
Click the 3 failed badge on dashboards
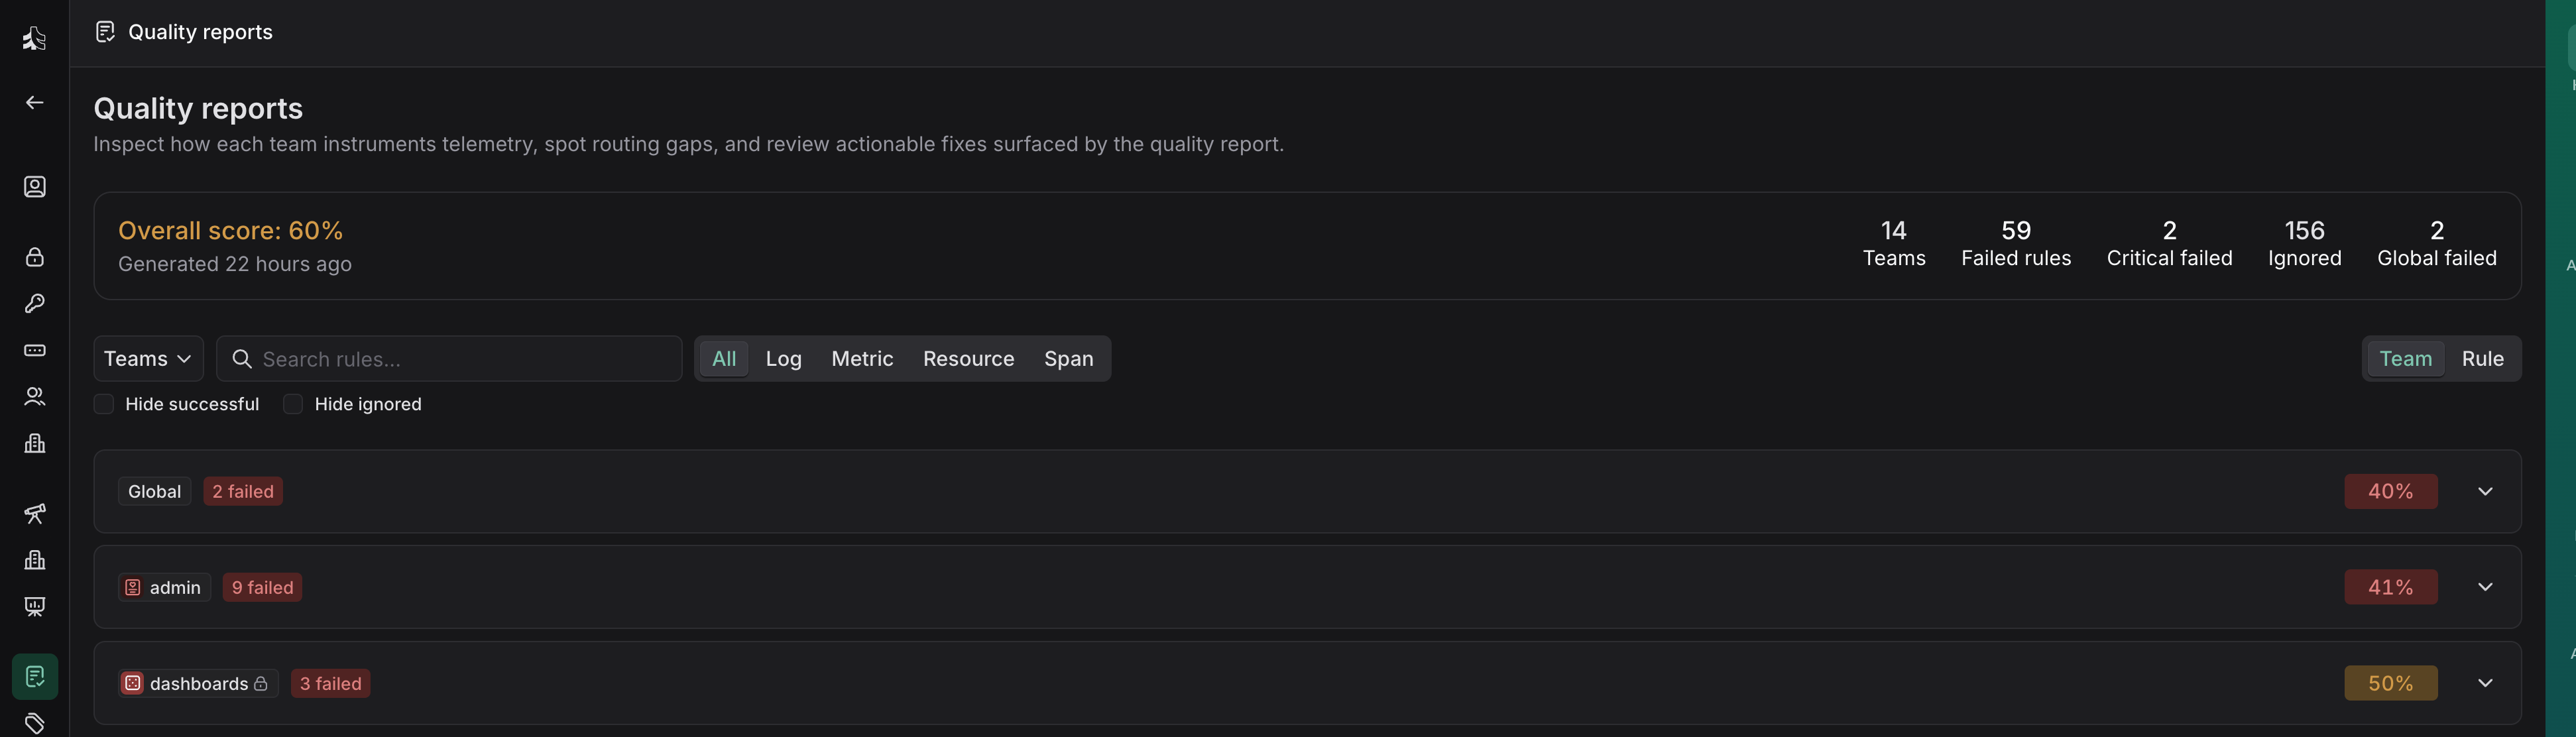click(x=331, y=684)
